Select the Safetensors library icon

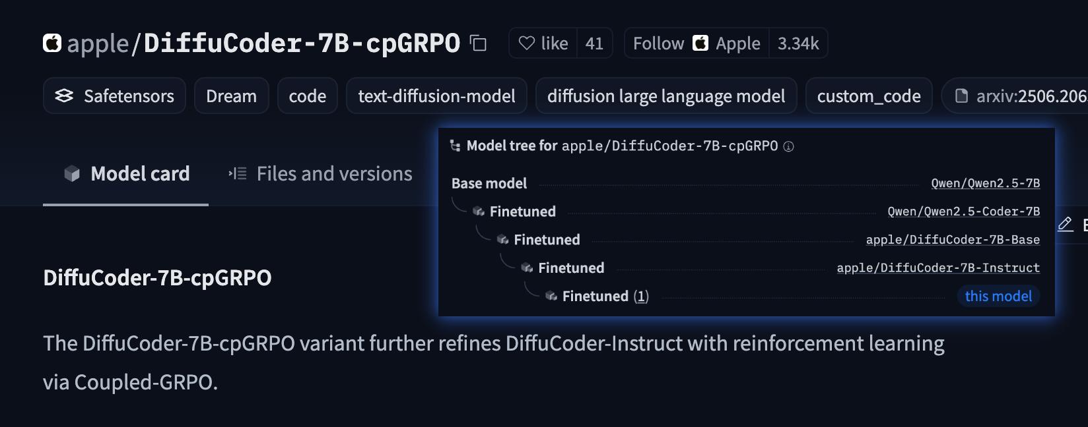click(x=64, y=96)
